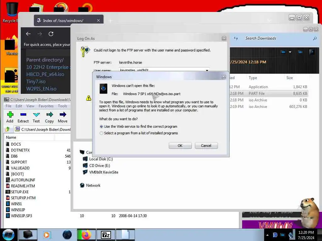Select the SUPPORT folder in 7-Zip

click(x=19, y=162)
